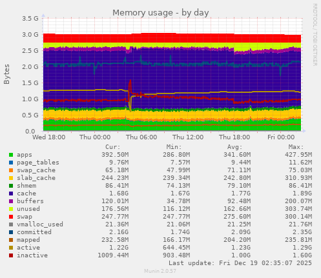Select the 'page_tables' legend label
The height and width of the screenshot is (278, 321).
(x=38, y=163)
